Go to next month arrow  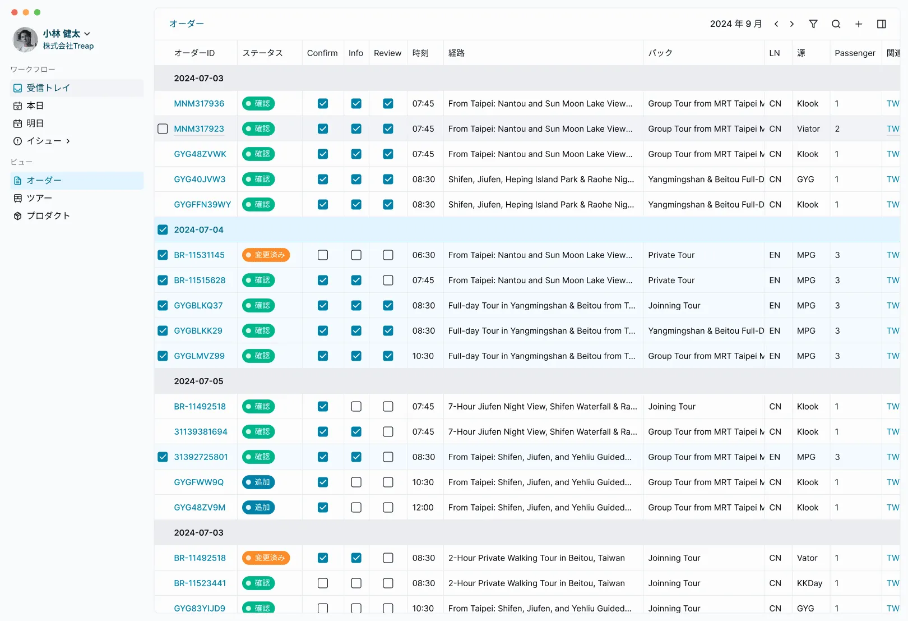(791, 24)
